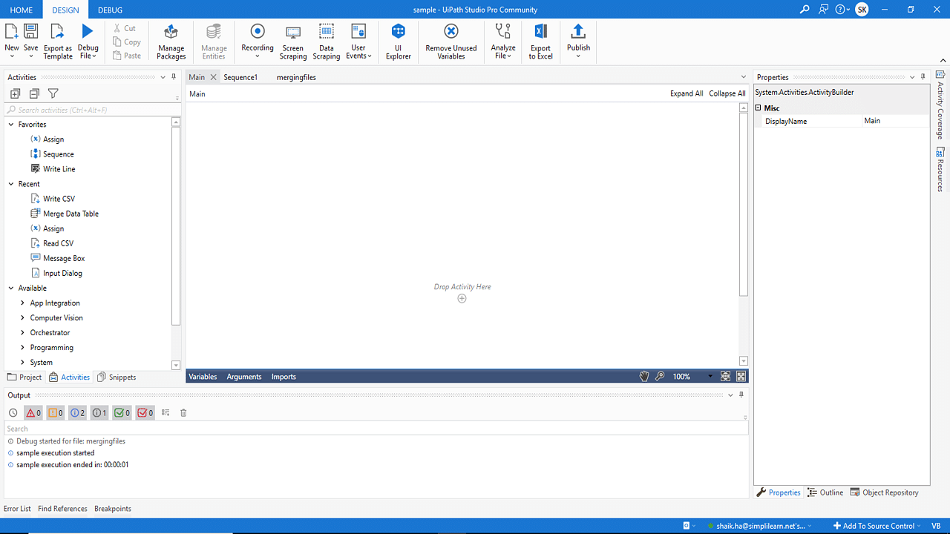Open the zoom percentage dropdown
Image resolution: width=950 pixels, height=534 pixels.
[x=710, y=377]
